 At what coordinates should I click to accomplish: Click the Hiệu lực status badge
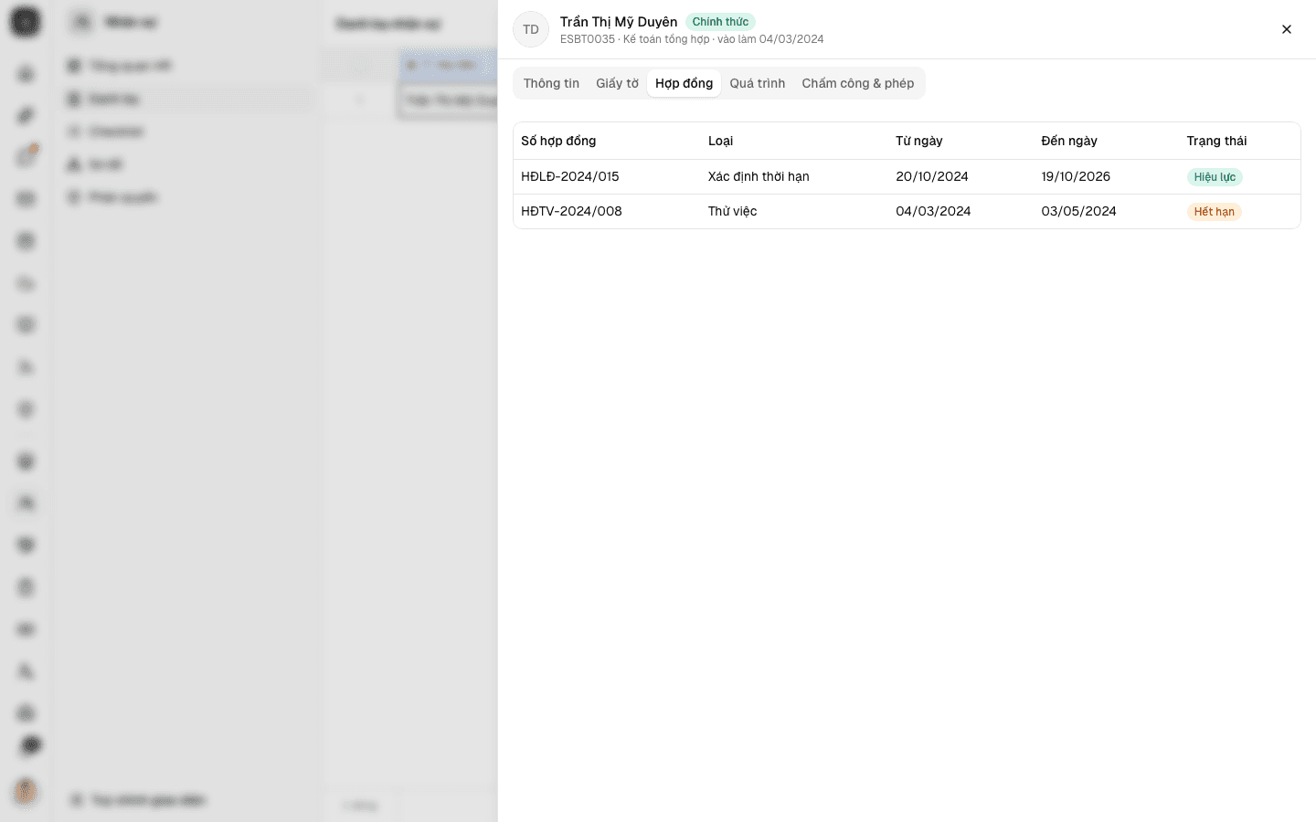click(x=1215, y=177)
